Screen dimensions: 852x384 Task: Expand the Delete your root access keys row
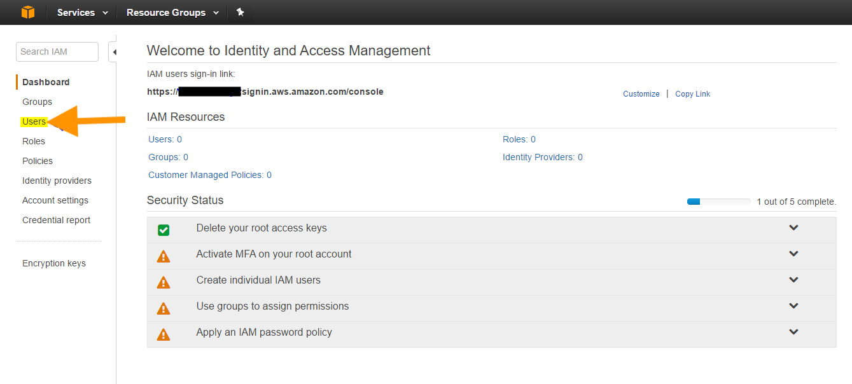(x=793, y=228)
